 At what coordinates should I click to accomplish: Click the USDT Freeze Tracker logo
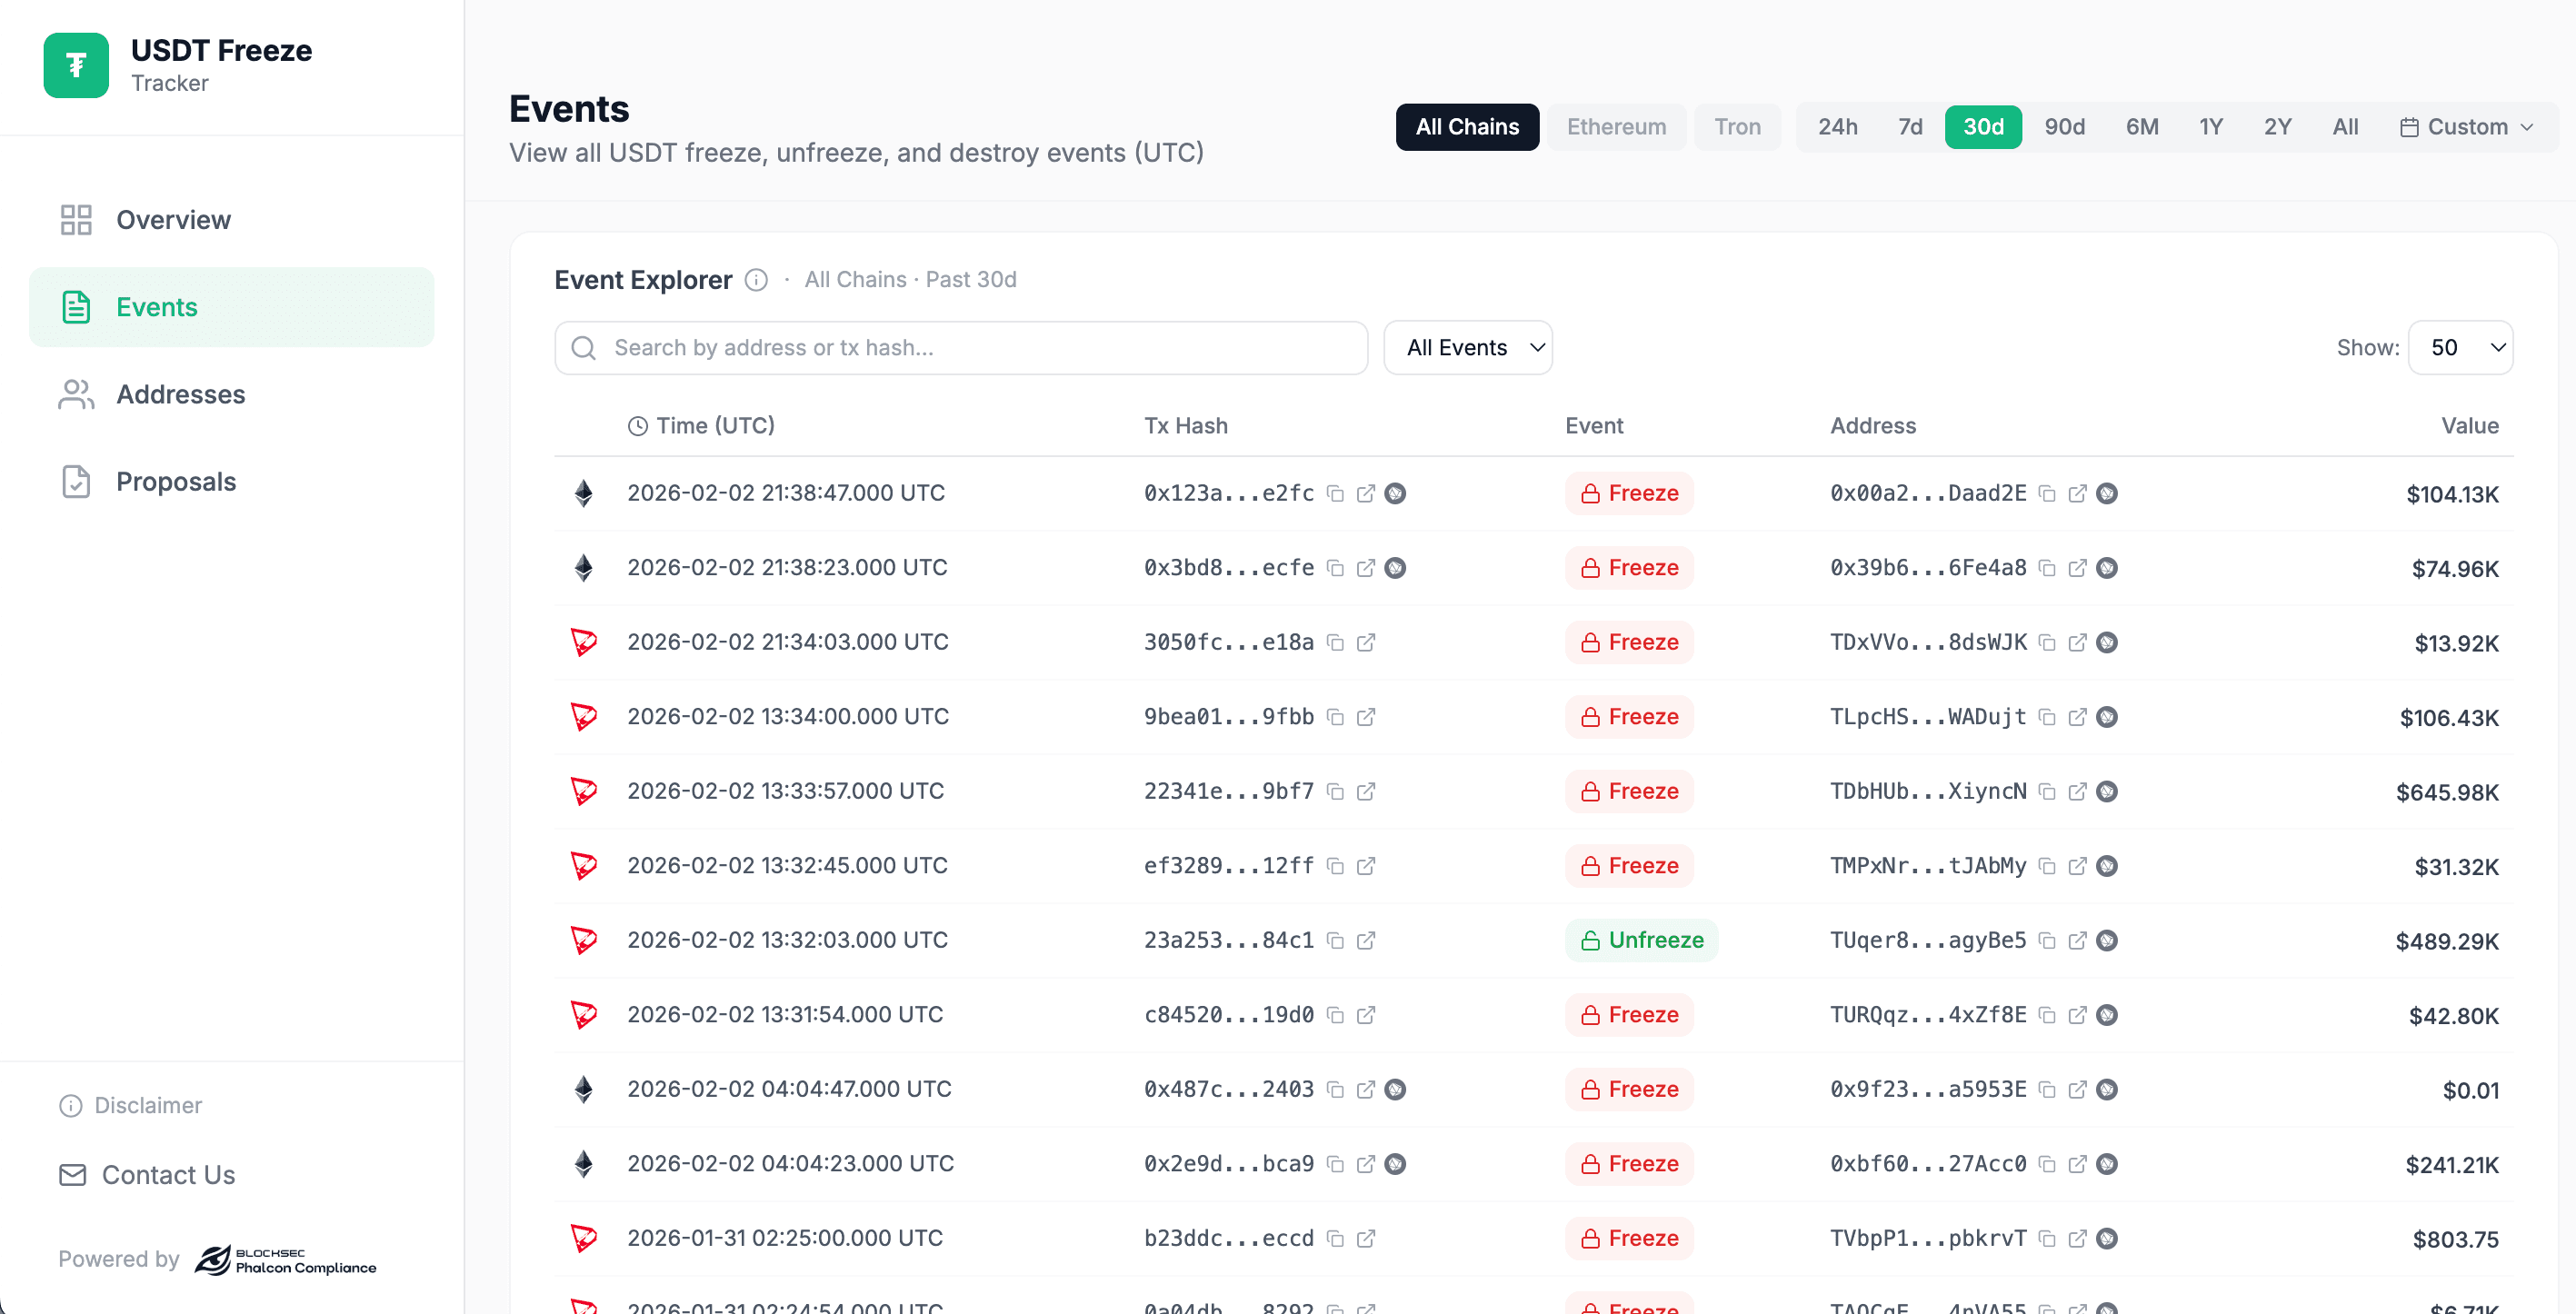76,65
